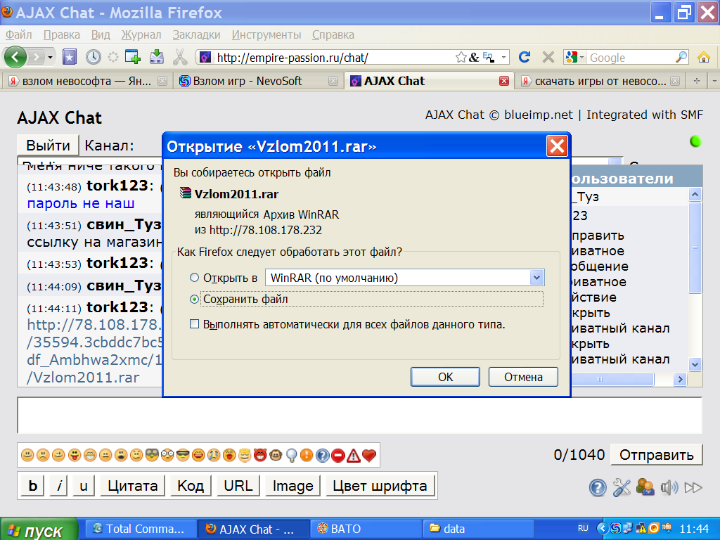This screenshot has height=540, width=720.
Task: Select the 'Сохранить файл' radio button
Action: click(x=194, y=300)
